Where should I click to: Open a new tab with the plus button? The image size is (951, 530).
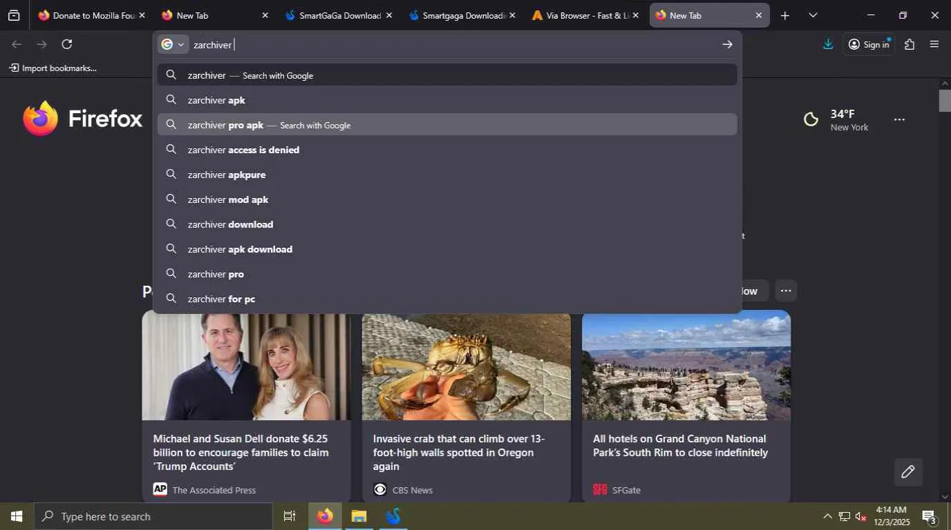click(785, 15)
